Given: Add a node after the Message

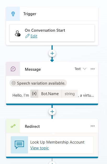Looking at the screenshot, I should click(52, 112).
